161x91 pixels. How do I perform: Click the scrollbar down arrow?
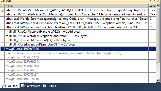click(158, 80)
